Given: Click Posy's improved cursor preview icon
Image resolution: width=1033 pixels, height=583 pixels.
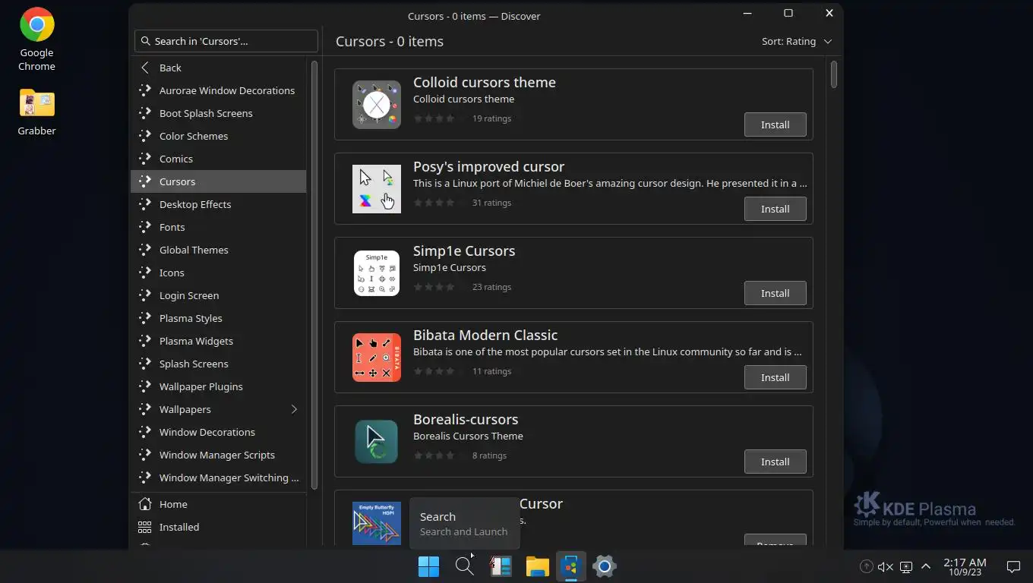Looking at the screenshot, I should [x=377, y=189].
